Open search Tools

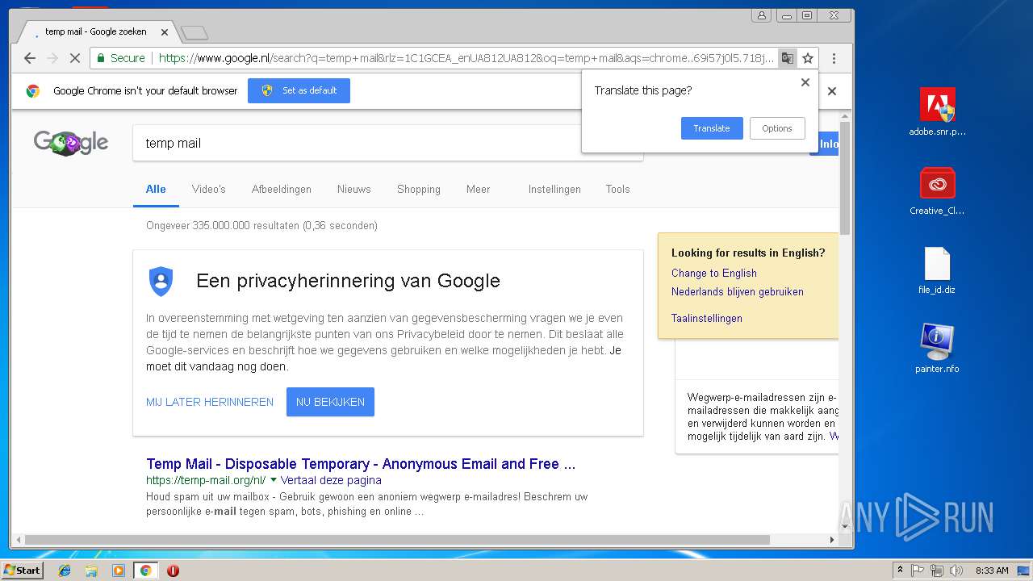pos(618,189)
